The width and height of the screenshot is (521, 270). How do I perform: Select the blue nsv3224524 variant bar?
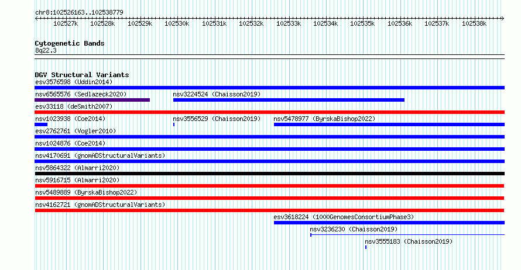pos(289,100)
